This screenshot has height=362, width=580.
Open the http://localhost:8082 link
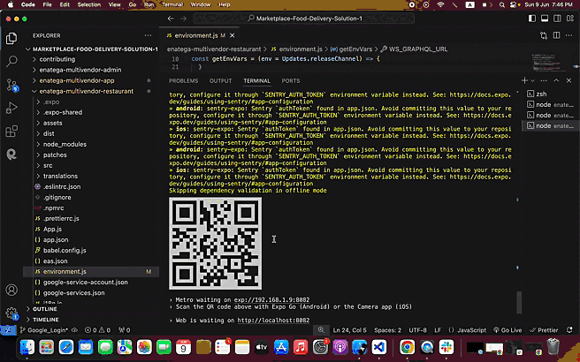(273, 320)
